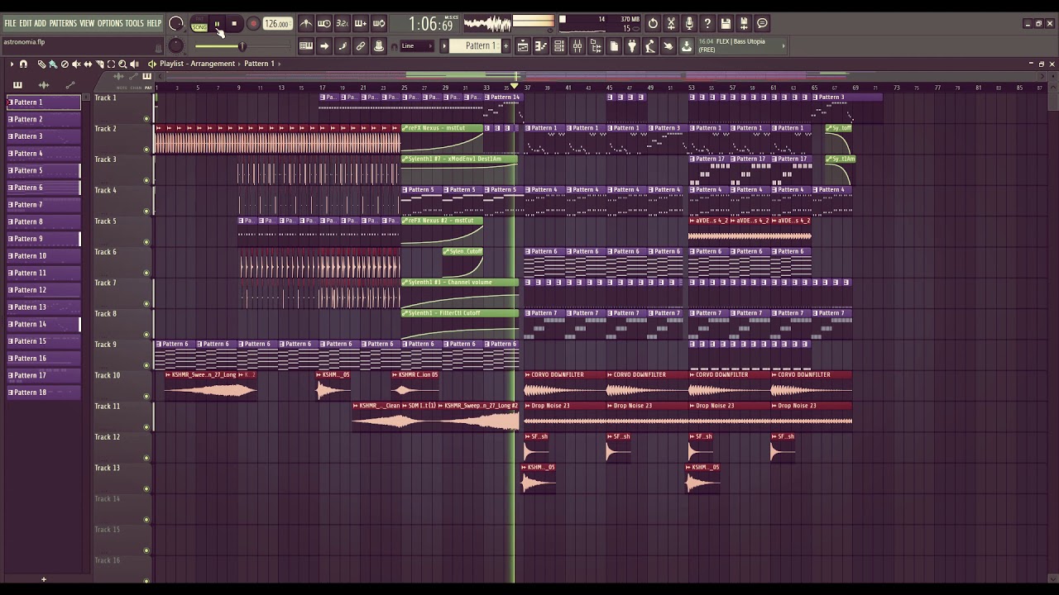
Task: Mute Track 8 with its green dot
Action: click(147, 334)
